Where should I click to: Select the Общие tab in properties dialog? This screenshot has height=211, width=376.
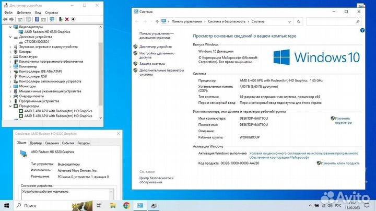pos(21,143)
